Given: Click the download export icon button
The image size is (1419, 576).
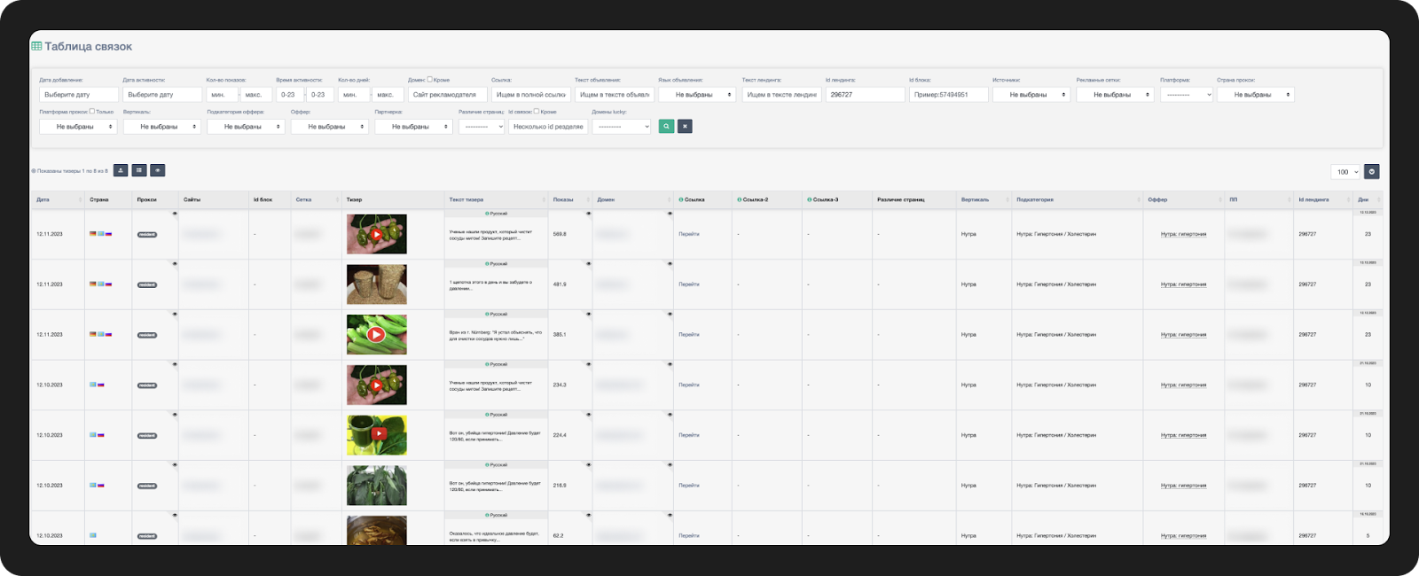Looking at the screenshot, I should pos(121,170).
